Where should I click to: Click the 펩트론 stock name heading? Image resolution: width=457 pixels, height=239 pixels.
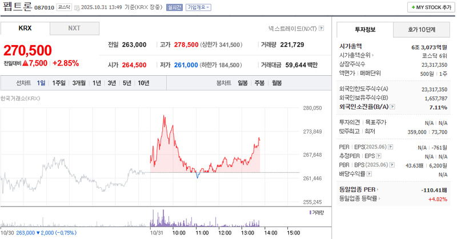pos(17,6)
